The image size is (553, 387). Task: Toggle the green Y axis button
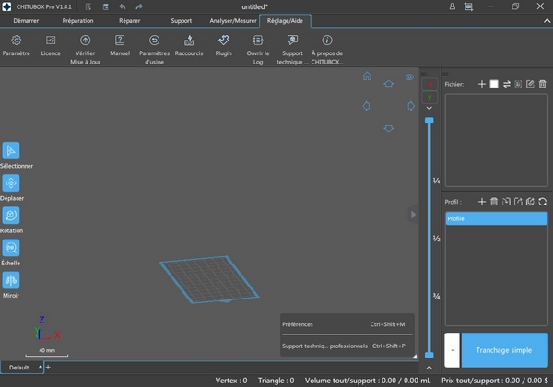point(429,98)
